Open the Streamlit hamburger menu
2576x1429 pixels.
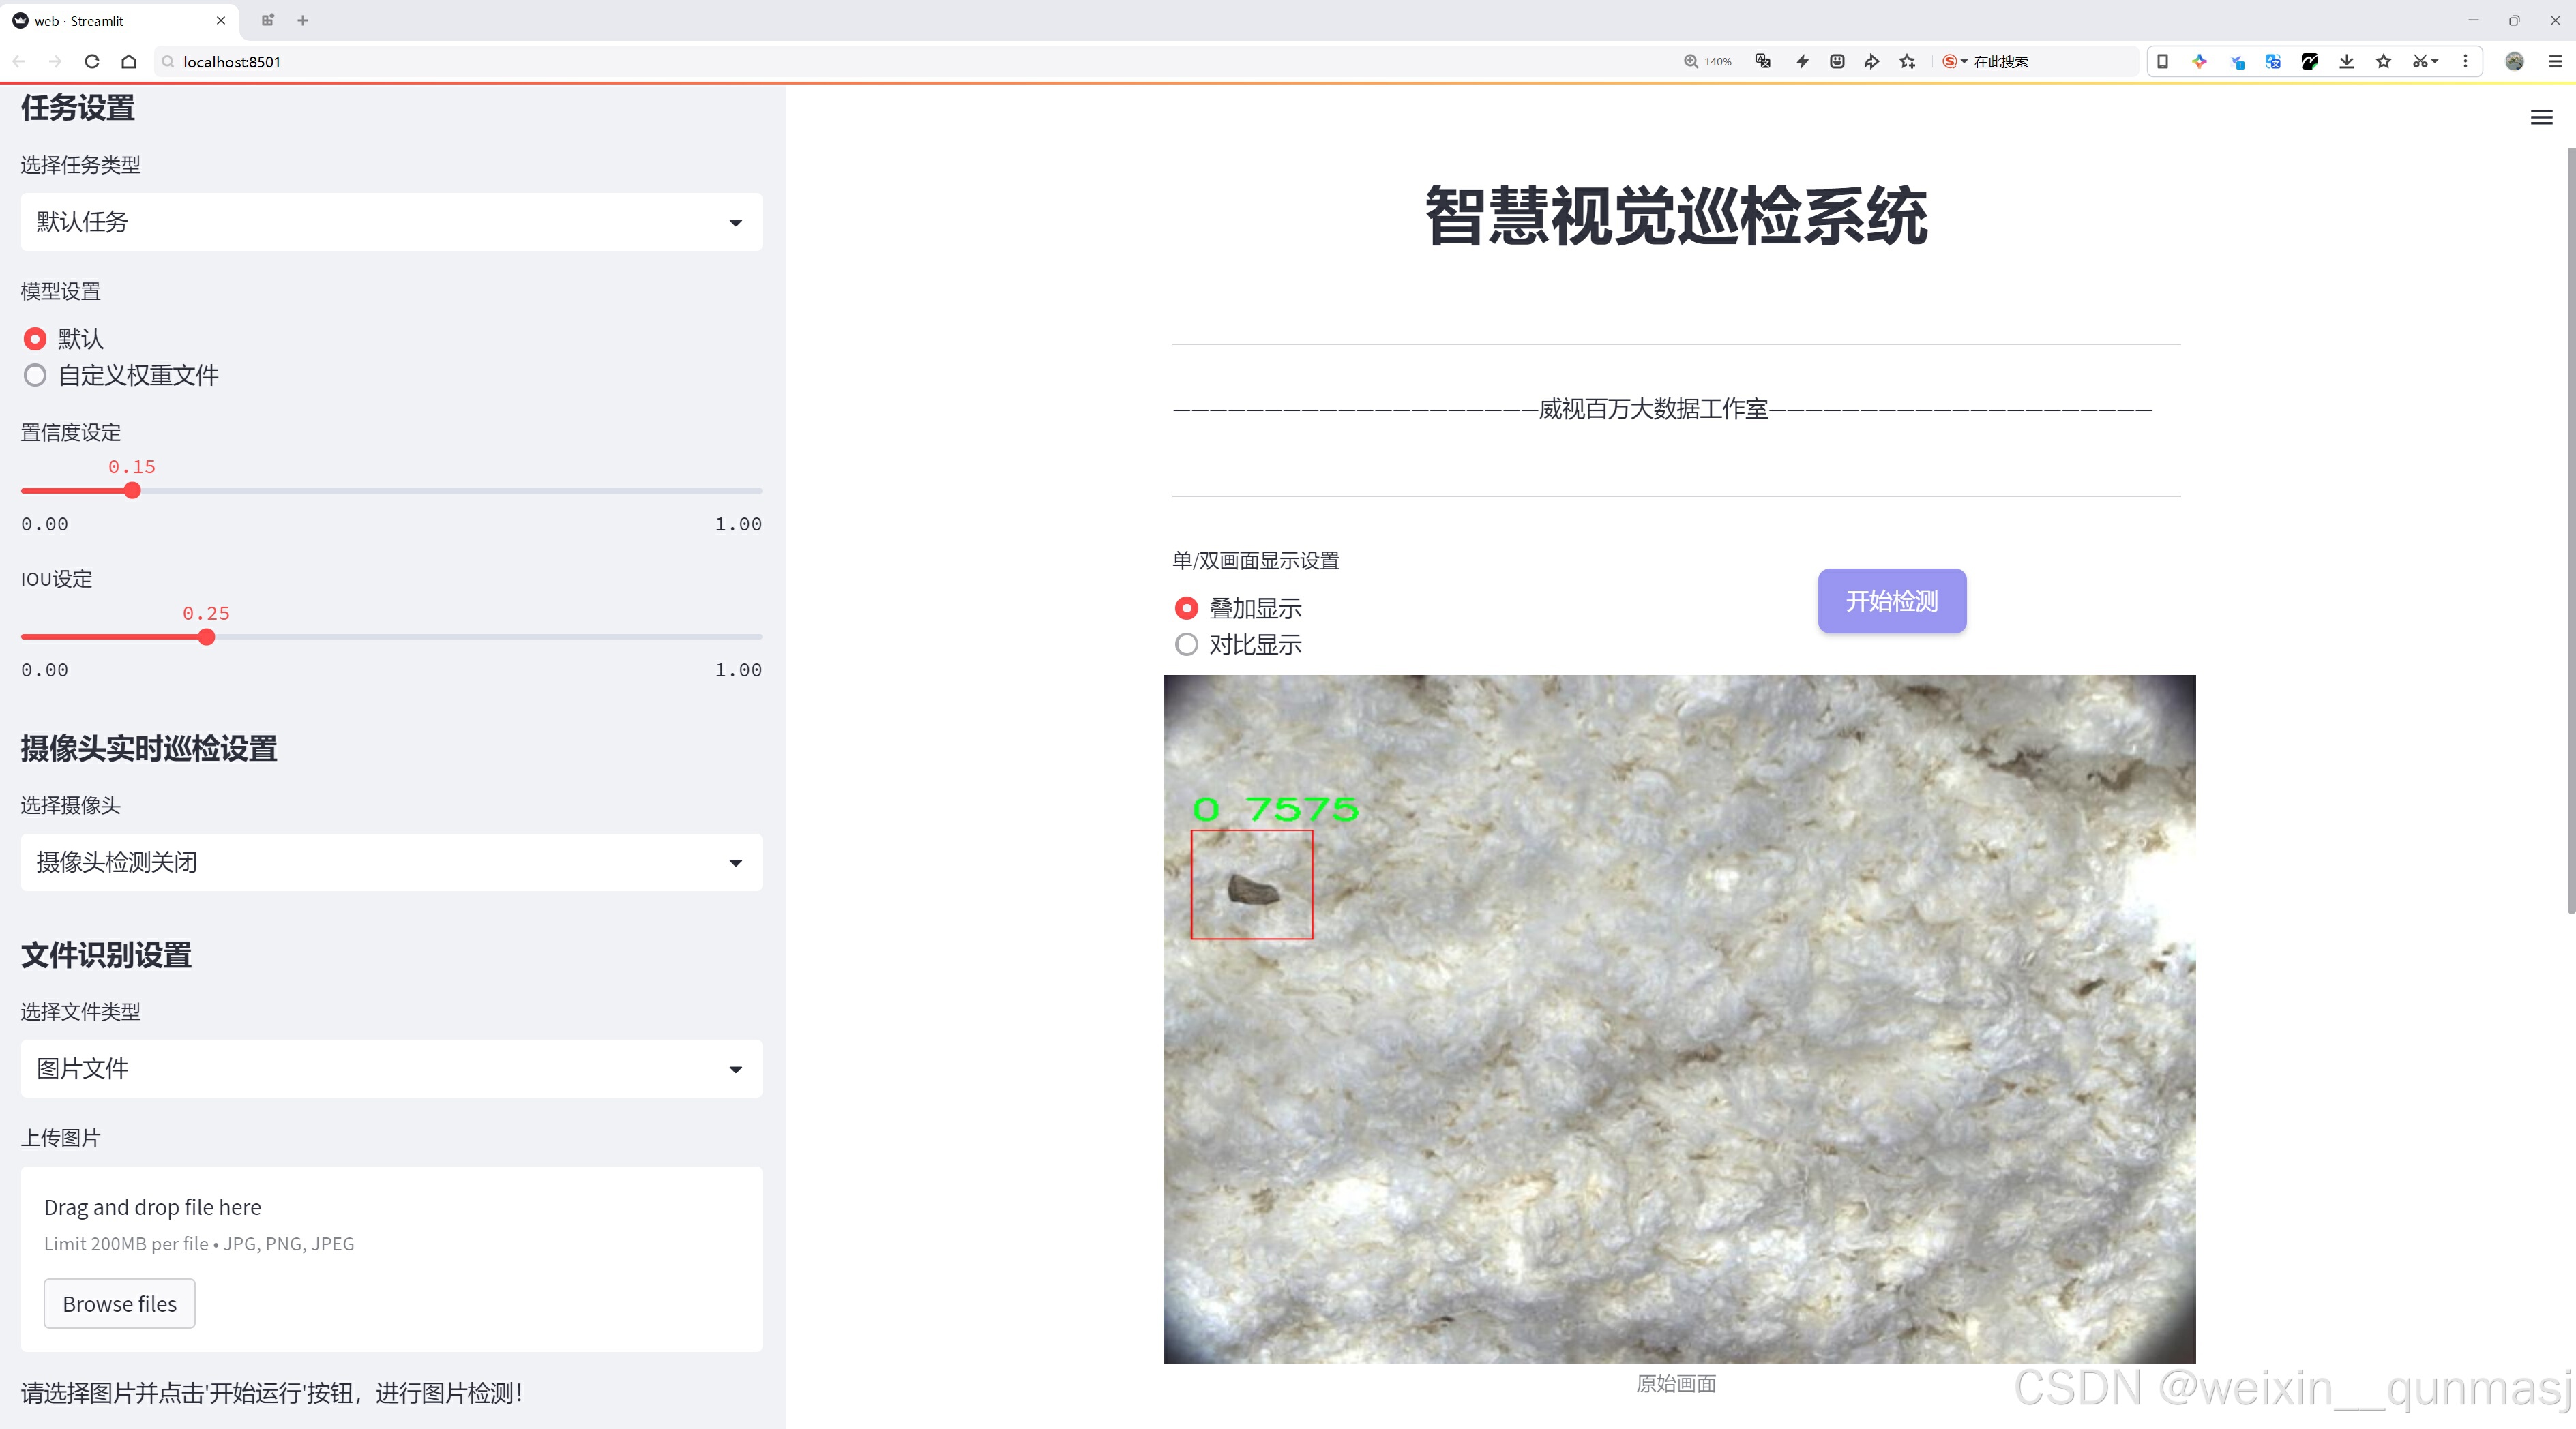click(2541, 118)
